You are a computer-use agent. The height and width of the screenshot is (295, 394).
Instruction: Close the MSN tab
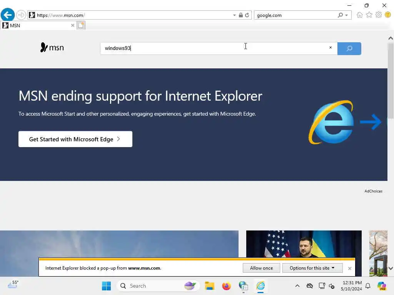point(73,25)
